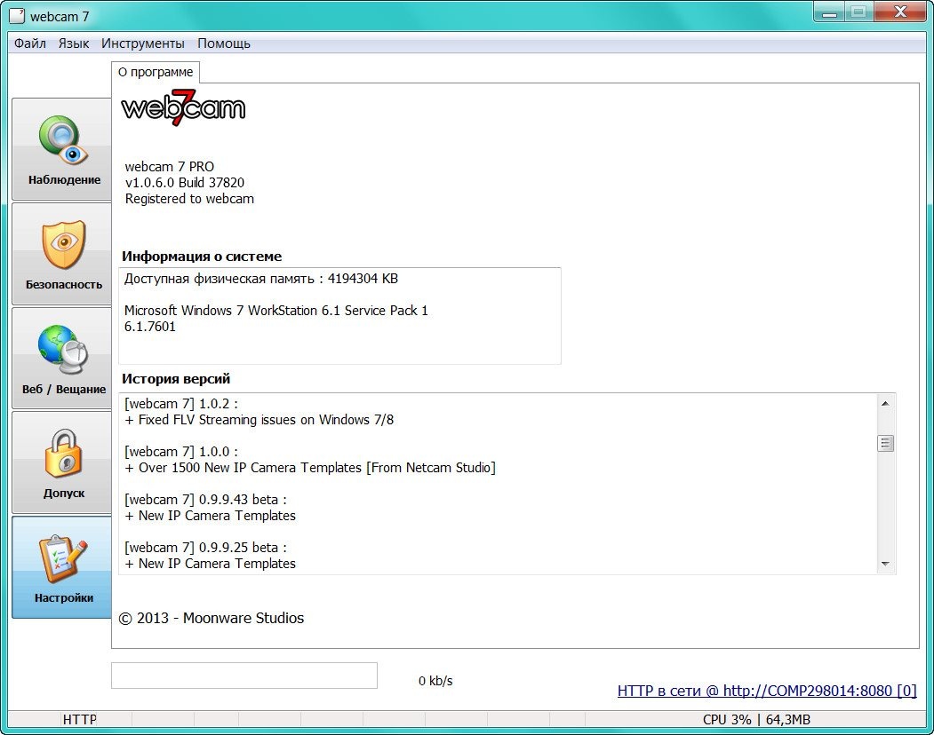934x735 pixels.
Task: Click the version history scrollbar thumb
Action: pyautogui.click(x=885, y=443)
